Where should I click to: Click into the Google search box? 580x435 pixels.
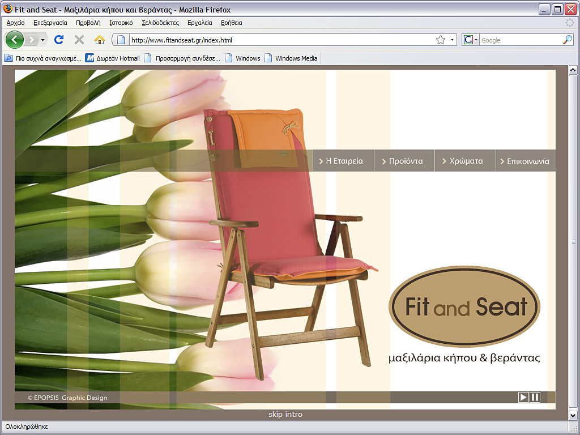pyautogui.click(x=521, y=40)
